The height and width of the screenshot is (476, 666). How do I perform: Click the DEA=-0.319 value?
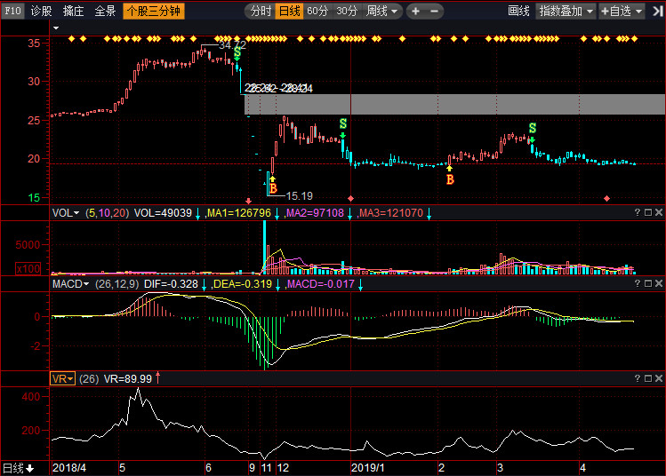(243, 284)
